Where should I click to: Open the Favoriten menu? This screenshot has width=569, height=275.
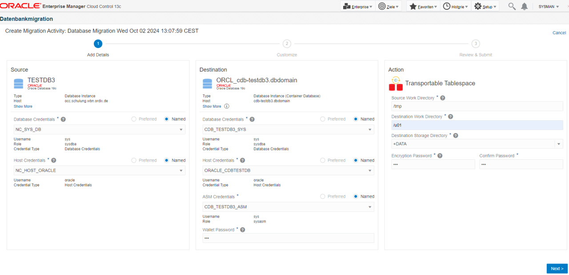click(x=423, y=6)
